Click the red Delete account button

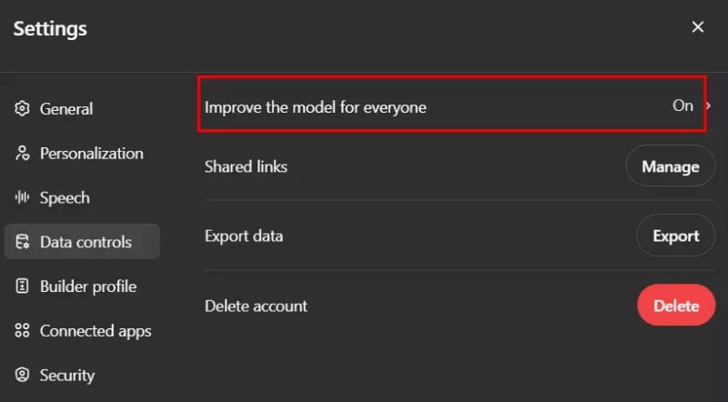click(x=675, y=306)
